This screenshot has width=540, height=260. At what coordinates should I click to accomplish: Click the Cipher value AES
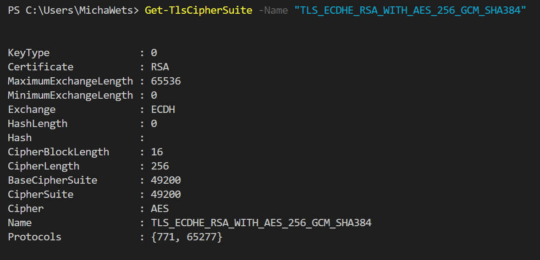[160, 208]
